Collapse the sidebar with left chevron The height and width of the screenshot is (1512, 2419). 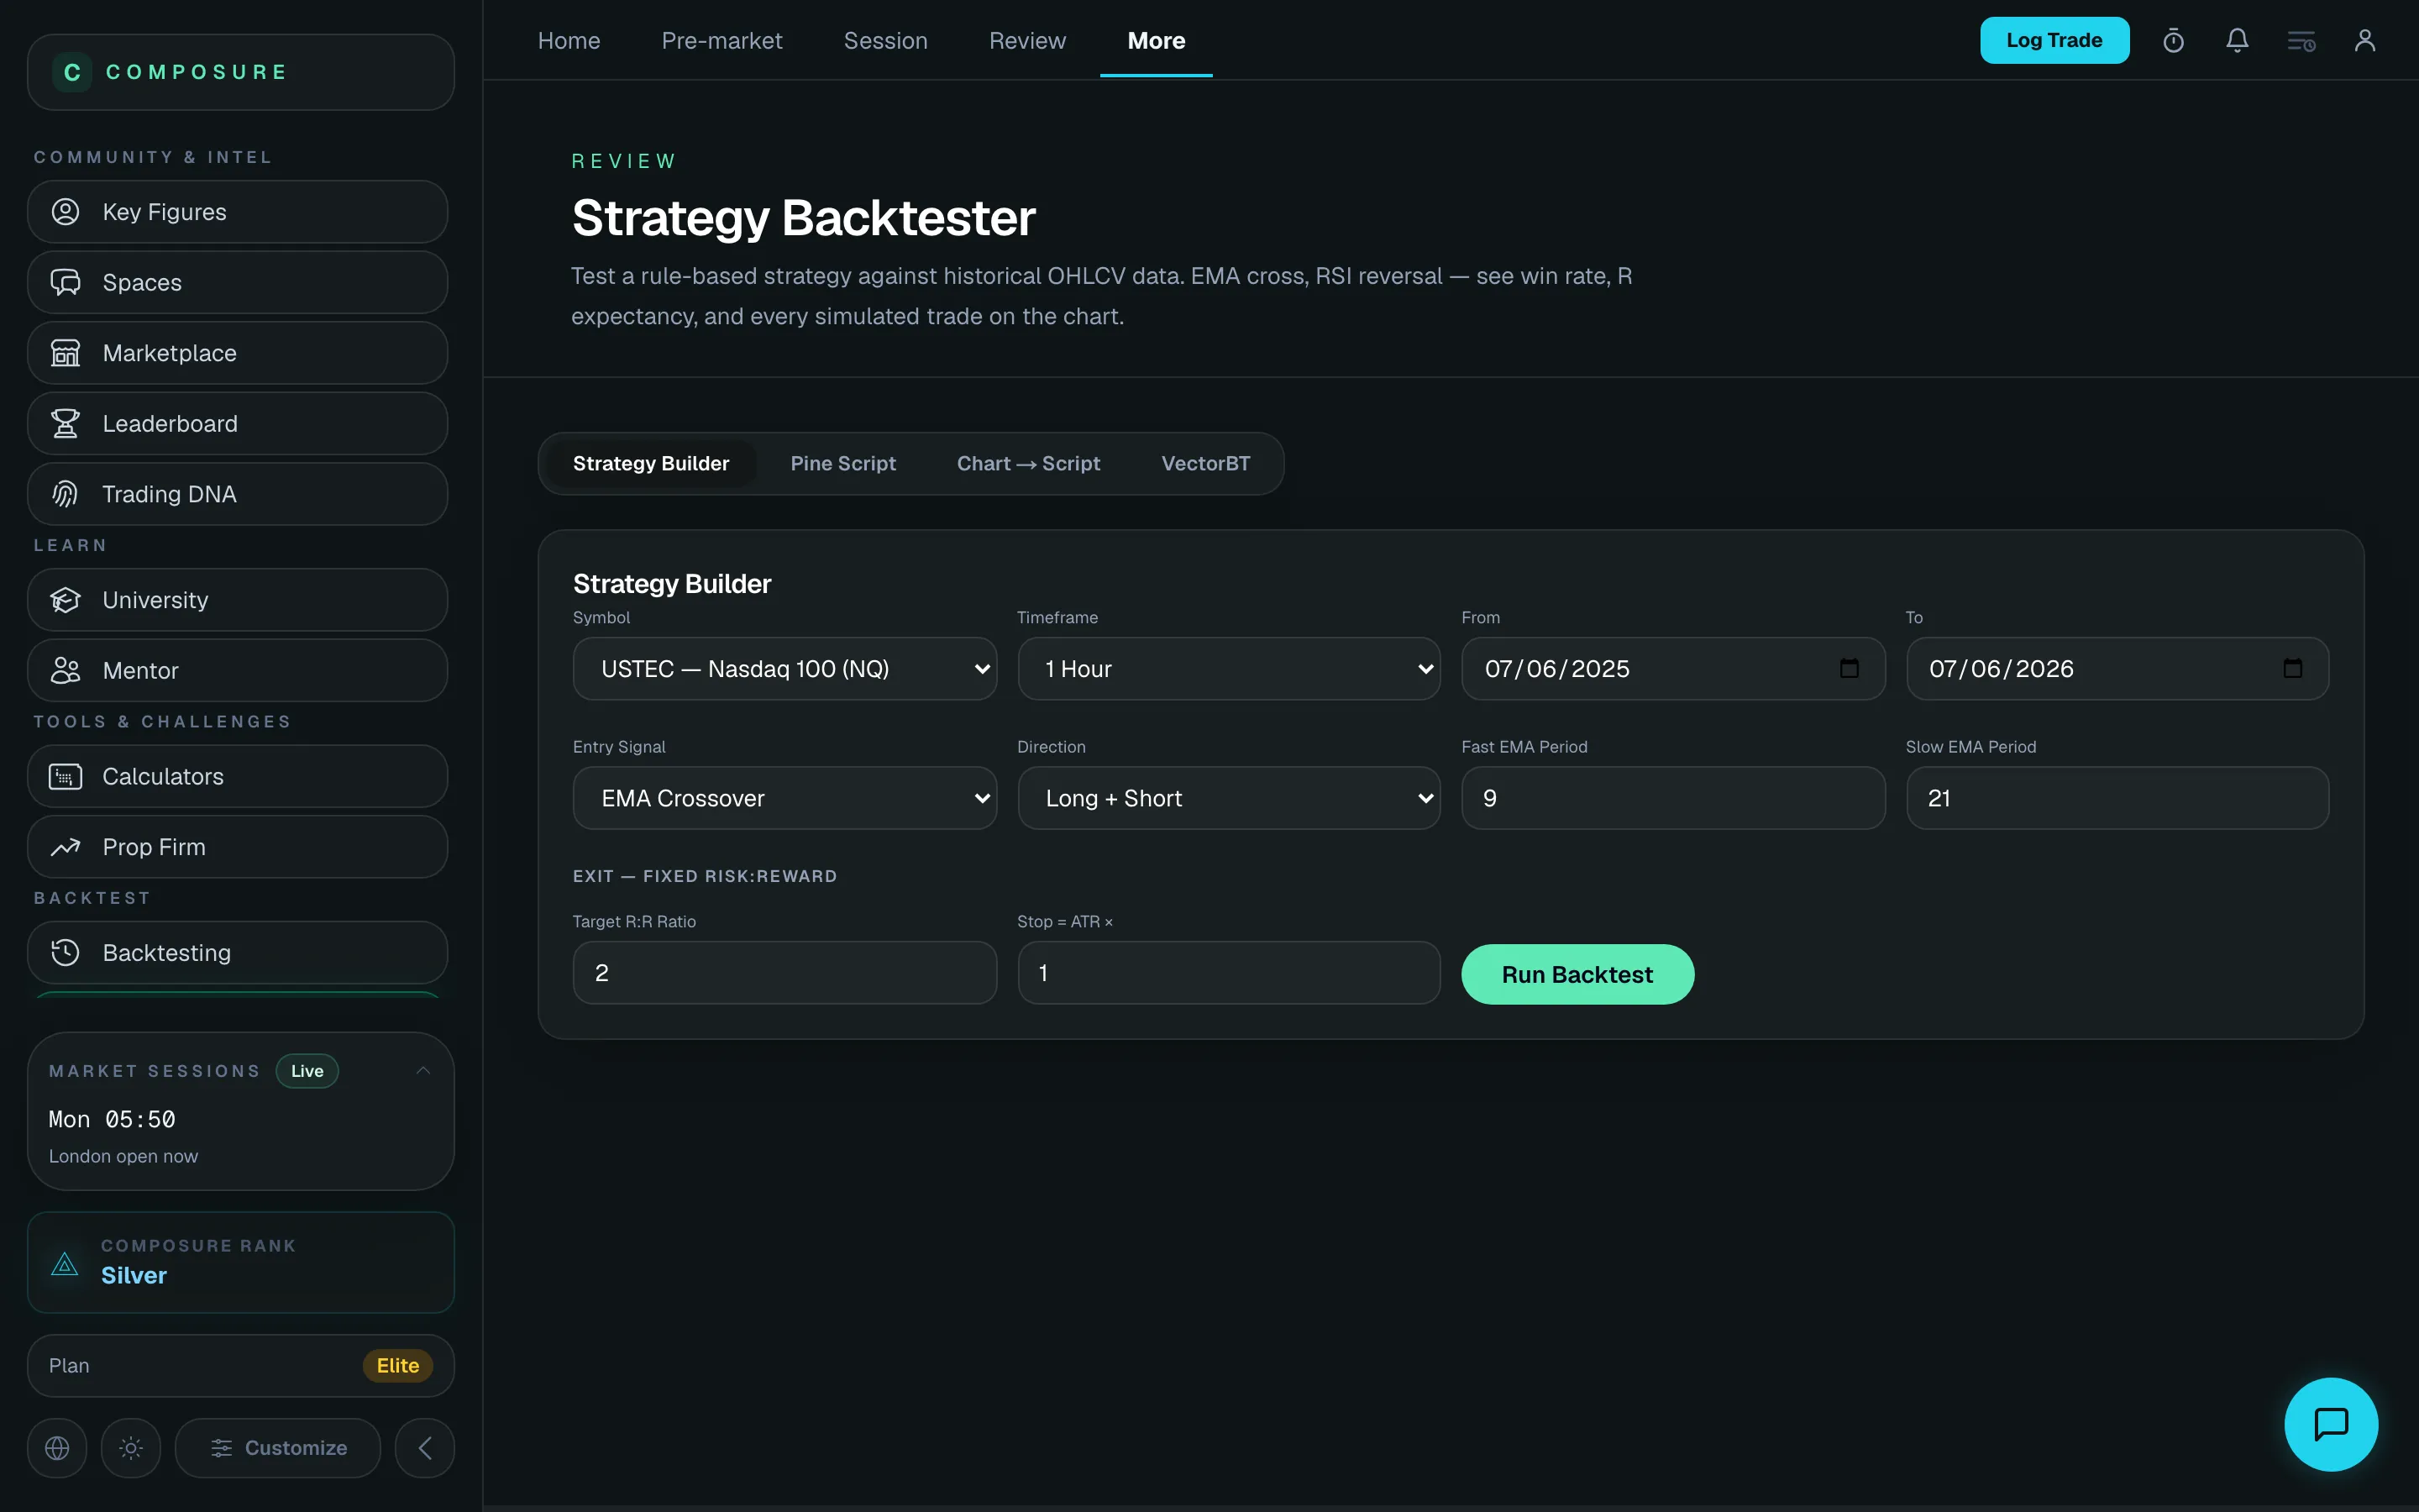[425, 1447]
